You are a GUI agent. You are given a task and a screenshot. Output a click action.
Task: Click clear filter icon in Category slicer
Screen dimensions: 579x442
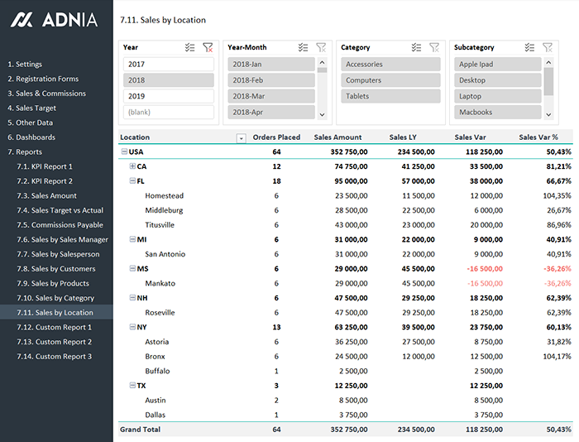click(x=434, y=48)
